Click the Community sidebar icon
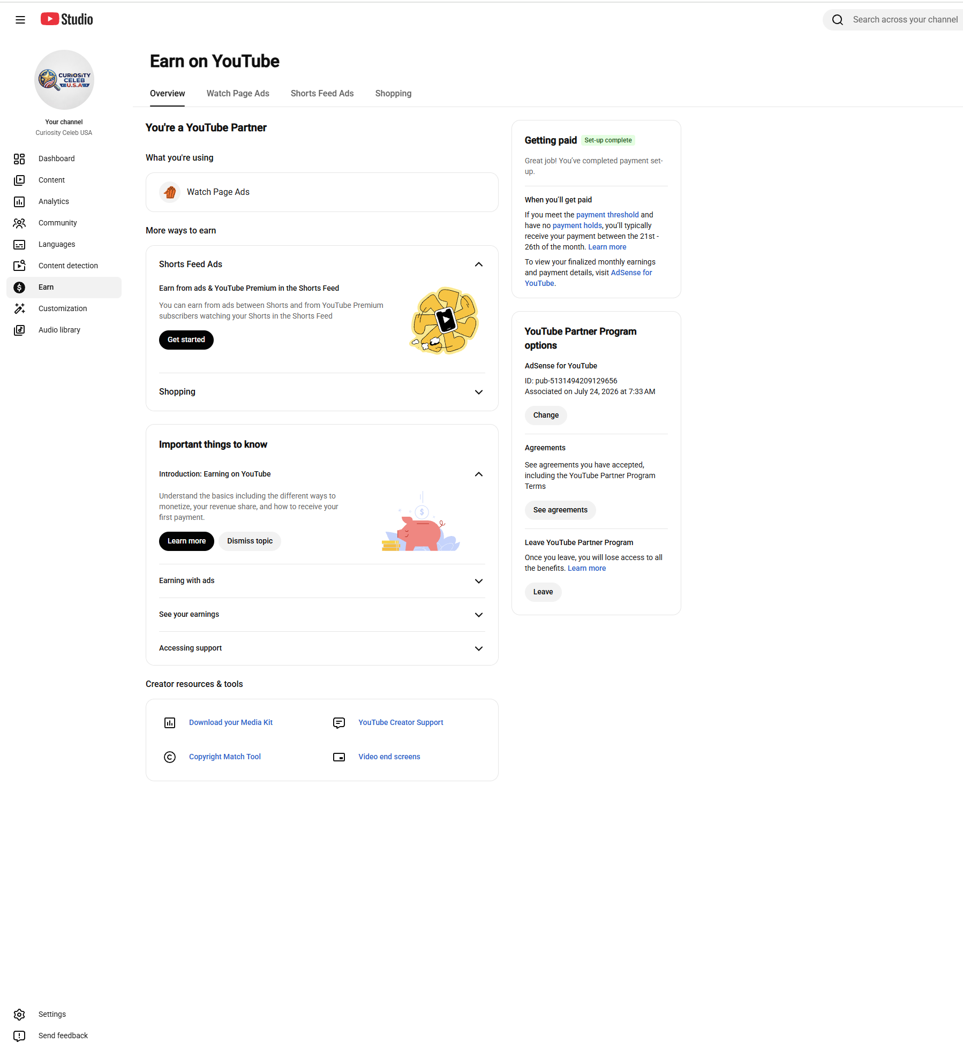The image size is (963, 1050). click(19, 223)
